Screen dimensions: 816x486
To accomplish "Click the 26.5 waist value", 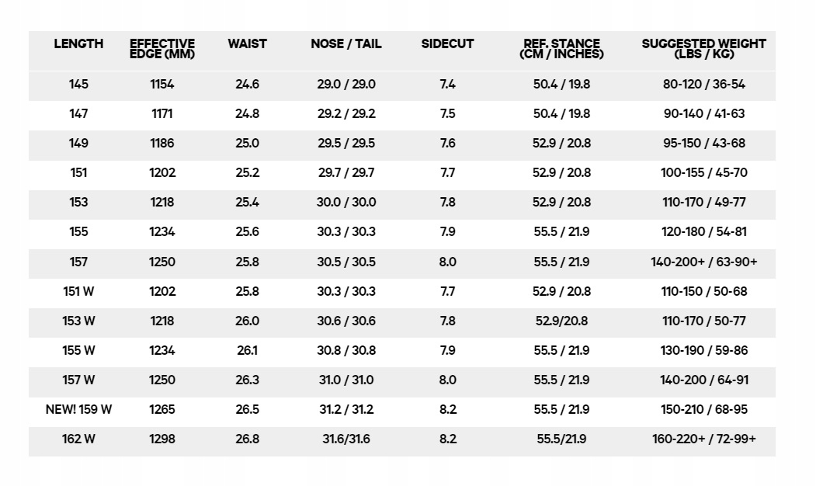I will tap(247, 409).
